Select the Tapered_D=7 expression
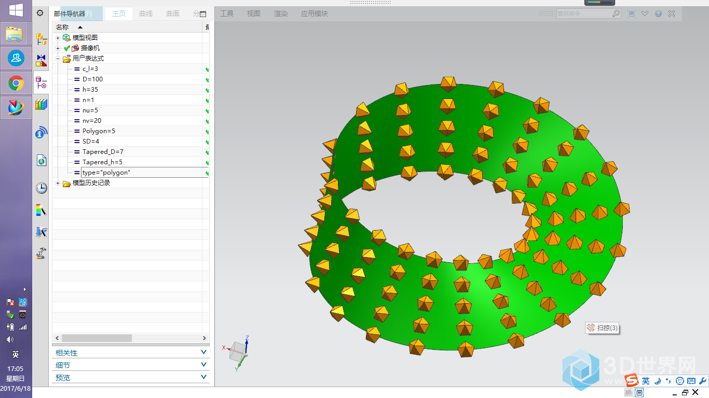 click(x=103, y=152)
